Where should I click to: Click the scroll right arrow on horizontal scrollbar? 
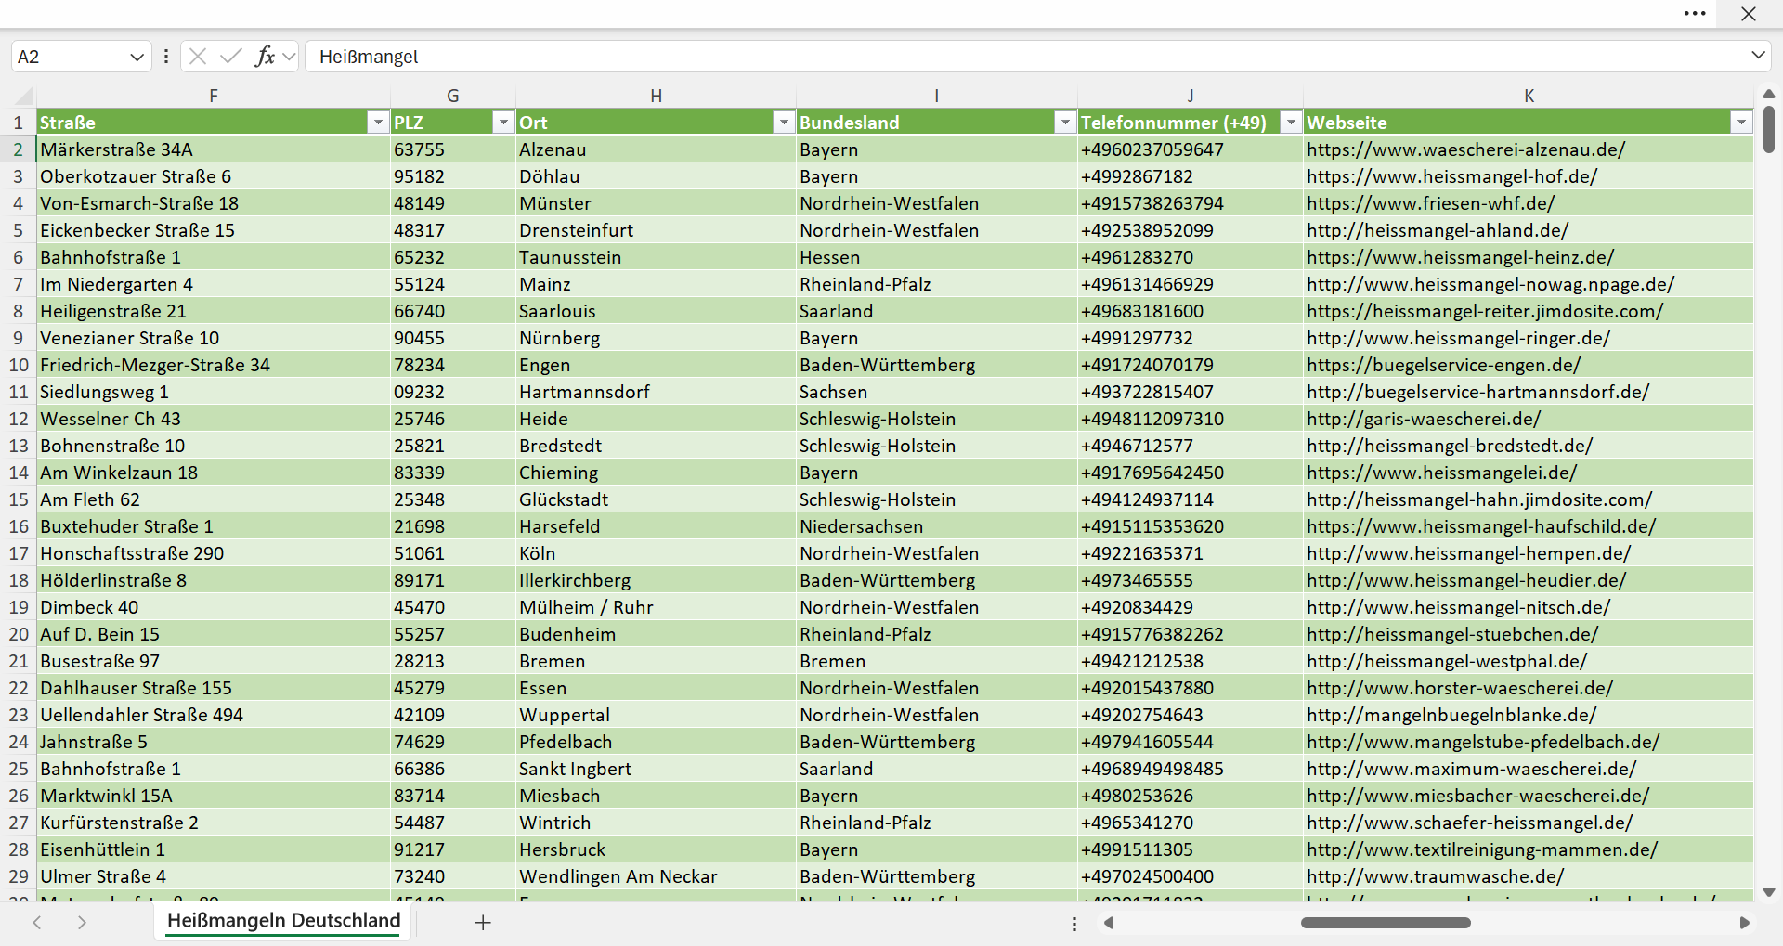pos(1744,923)
